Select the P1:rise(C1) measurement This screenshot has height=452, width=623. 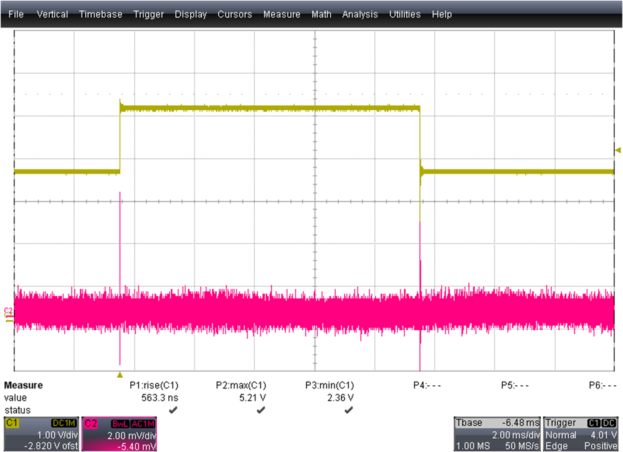(153, 385)
